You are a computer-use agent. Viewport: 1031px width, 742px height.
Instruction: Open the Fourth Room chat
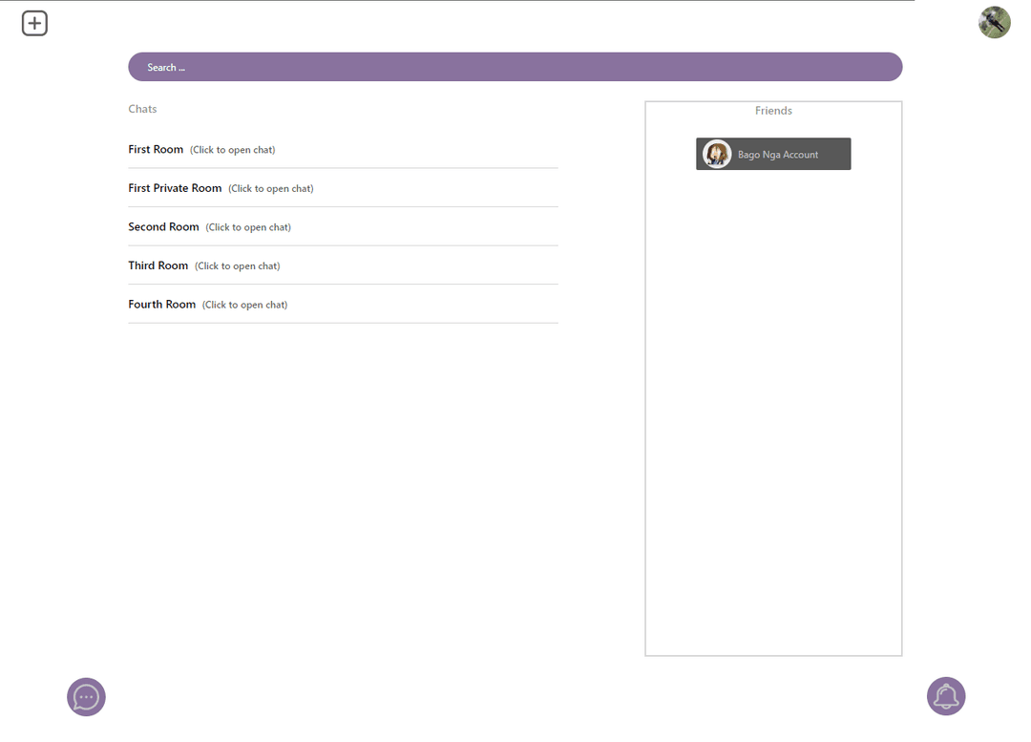[x=162, y=305]
